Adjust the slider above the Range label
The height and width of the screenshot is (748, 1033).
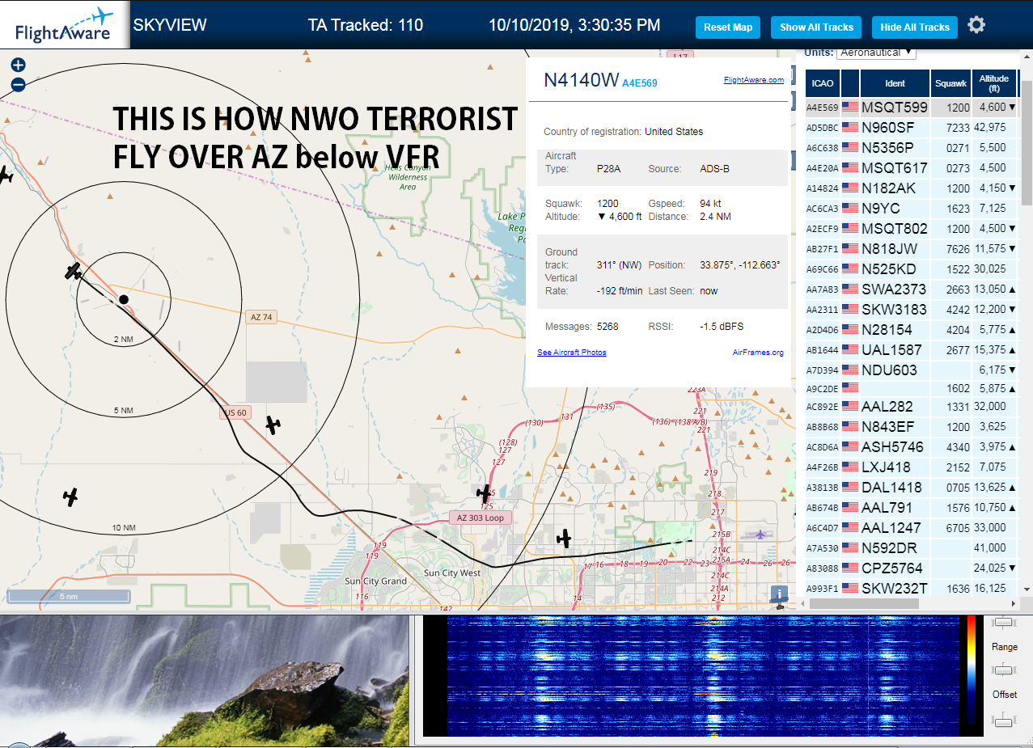pos(1004,622)
